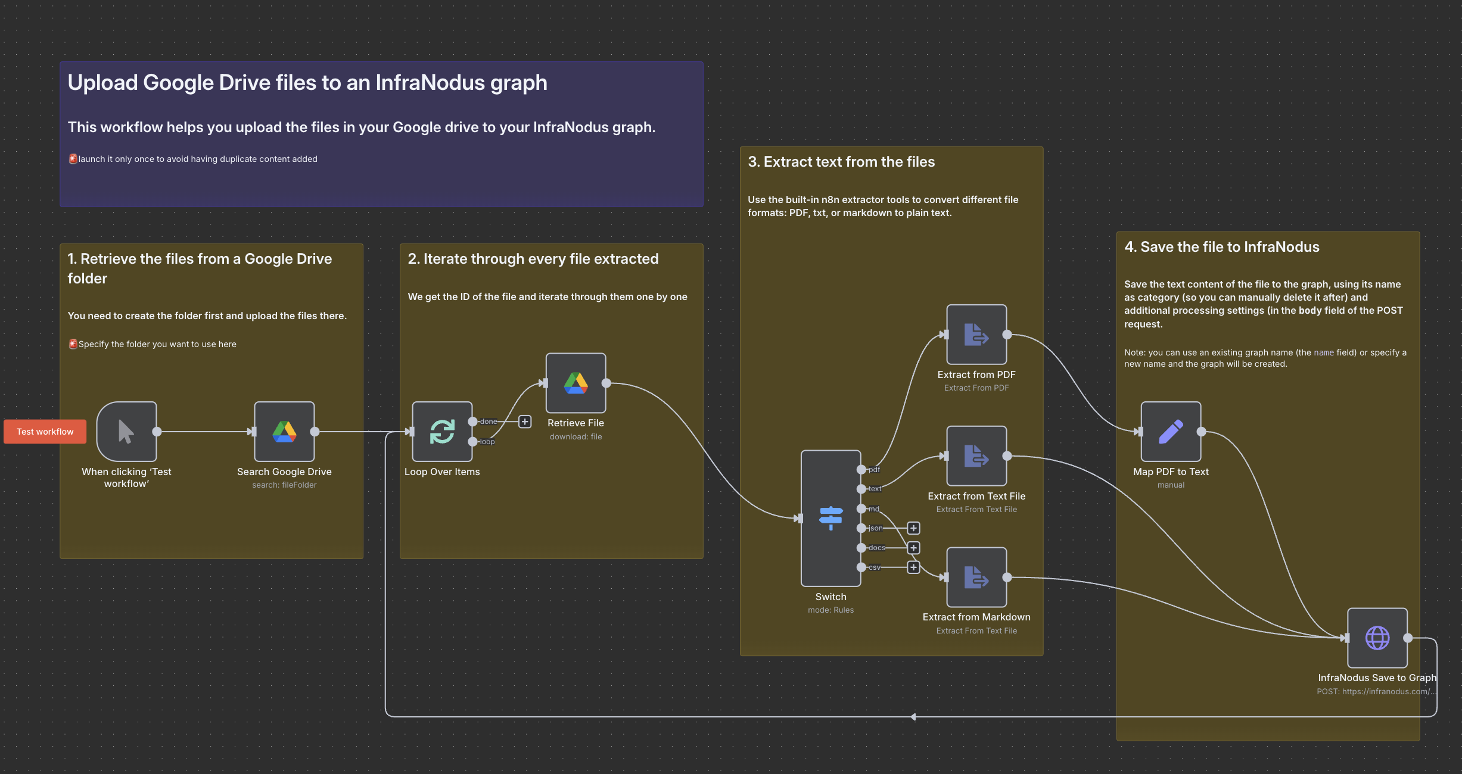Click the Search Google Drive output connector

coord(315,432)
